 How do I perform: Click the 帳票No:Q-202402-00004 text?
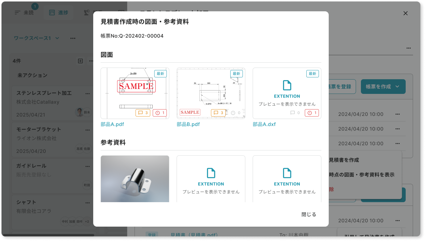[x=132, y=36]
